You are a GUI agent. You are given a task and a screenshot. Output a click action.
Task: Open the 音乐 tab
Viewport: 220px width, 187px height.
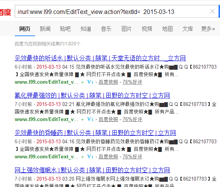click(106, 29)
